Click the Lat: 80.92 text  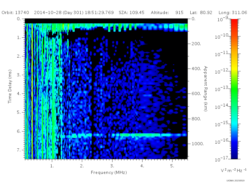coord(201,12)
